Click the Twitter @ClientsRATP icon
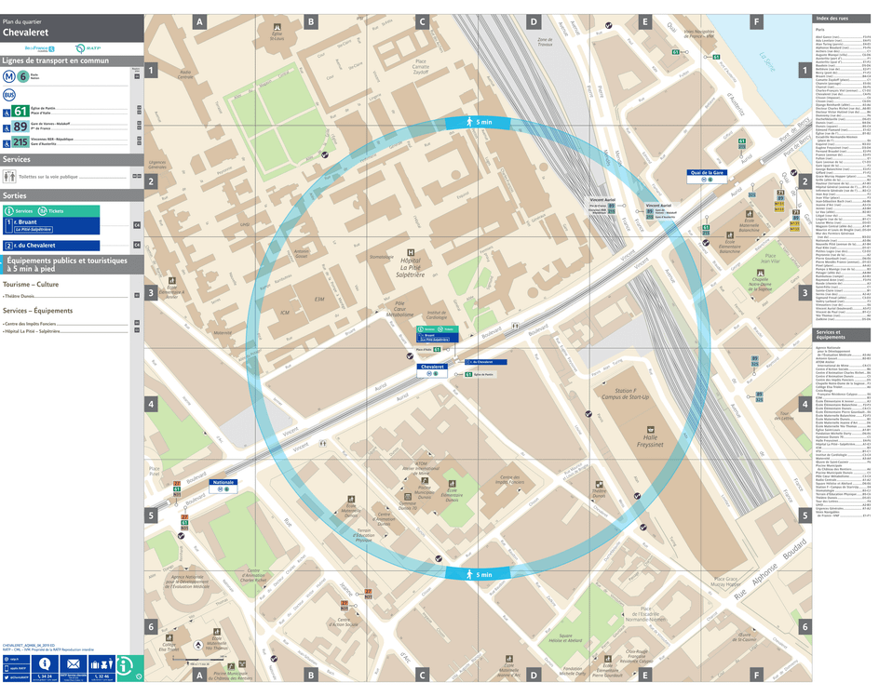This screenshot has height=696, width=879. [7, 676]
